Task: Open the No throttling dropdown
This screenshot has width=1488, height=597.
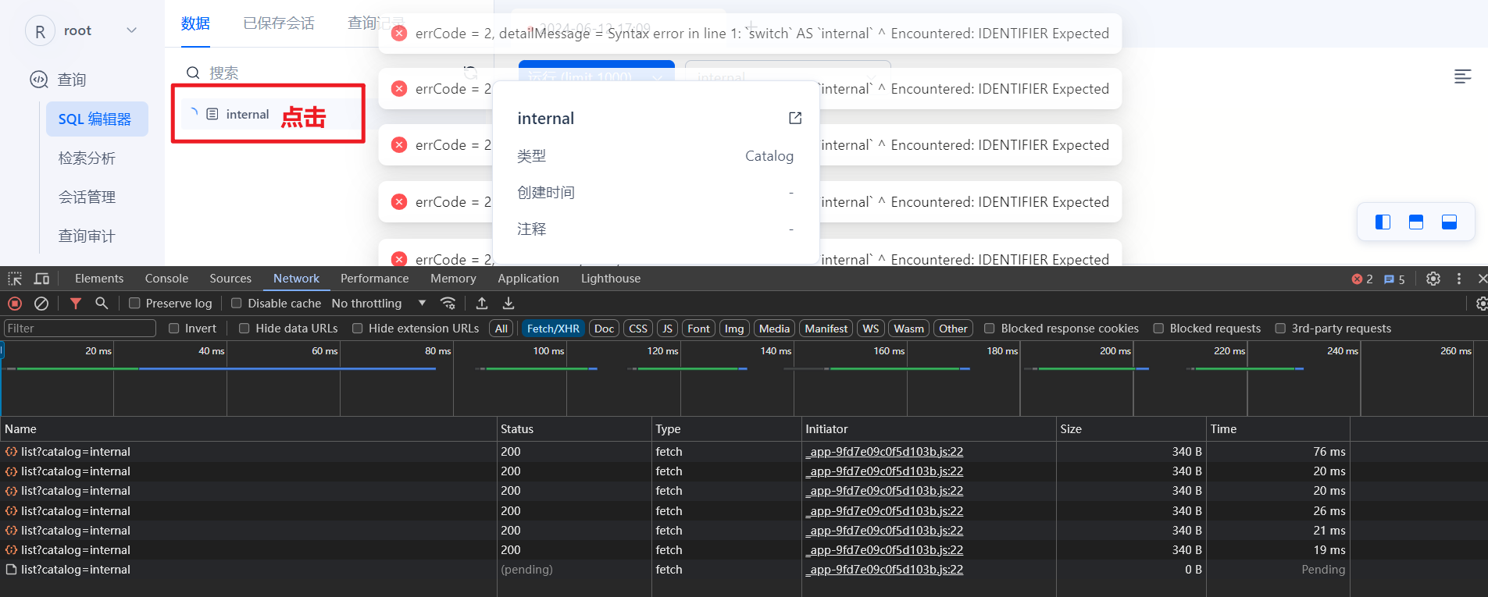Action: tap(379, 304)
